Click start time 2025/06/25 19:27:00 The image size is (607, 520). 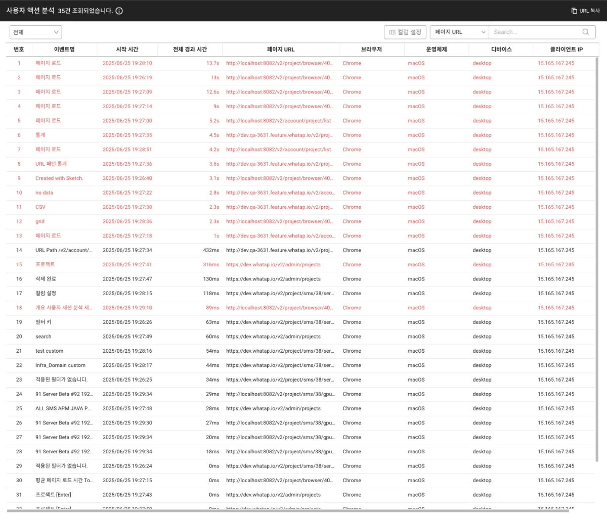click(x=127, y=121)
